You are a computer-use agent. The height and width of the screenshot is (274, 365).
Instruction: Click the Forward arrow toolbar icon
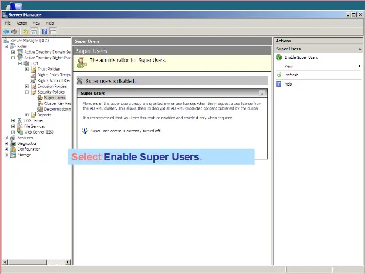point(14,31)
